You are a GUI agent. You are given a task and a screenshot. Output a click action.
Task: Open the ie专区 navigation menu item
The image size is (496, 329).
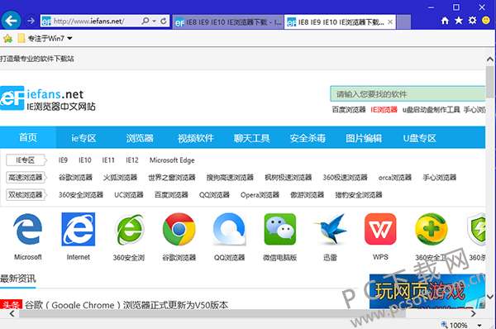pos(83,138)
